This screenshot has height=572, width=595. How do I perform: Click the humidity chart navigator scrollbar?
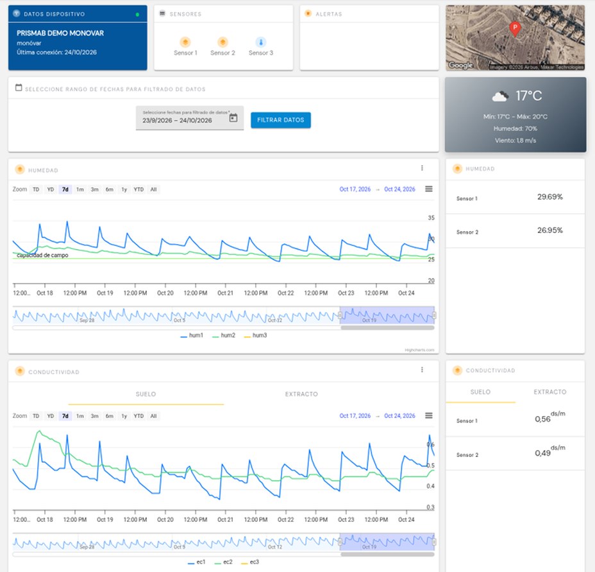387,327
